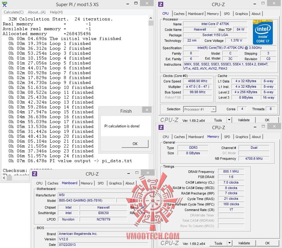The width and height of the screenshot is (282, 248).
Task: Click the Z logo of CPU-Z Memory window
Action: pyautogui.click(x=161, y=127)
